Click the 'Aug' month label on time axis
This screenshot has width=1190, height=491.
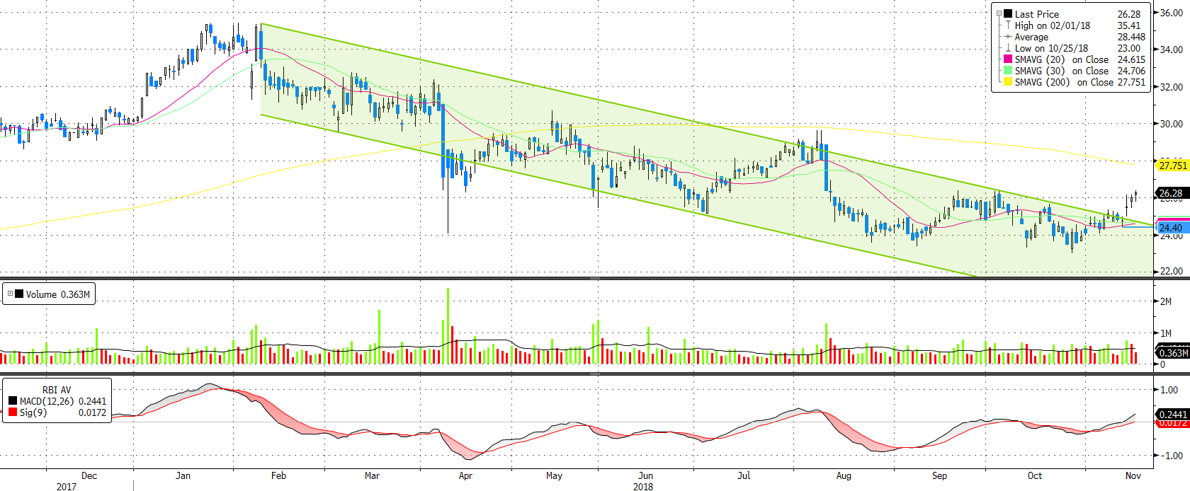point(844,475)
